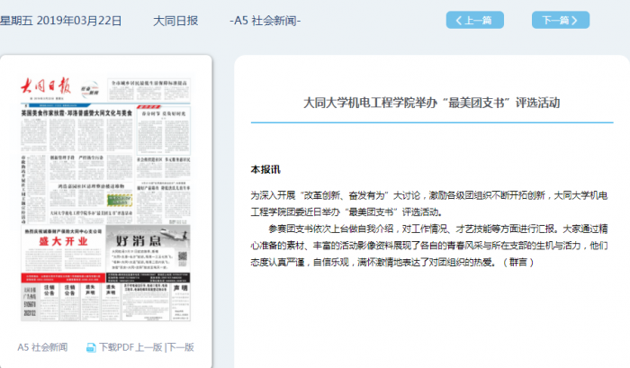Open 英国美食作家扶霞 headline in page preview

[76, 115]
